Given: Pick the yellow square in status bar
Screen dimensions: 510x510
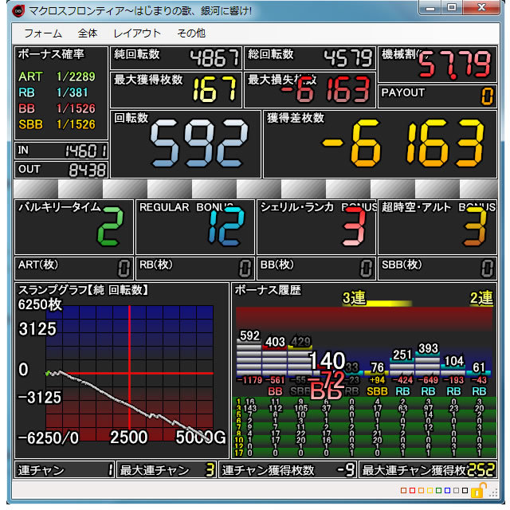Looking at the screenshot, I should 430,491.
